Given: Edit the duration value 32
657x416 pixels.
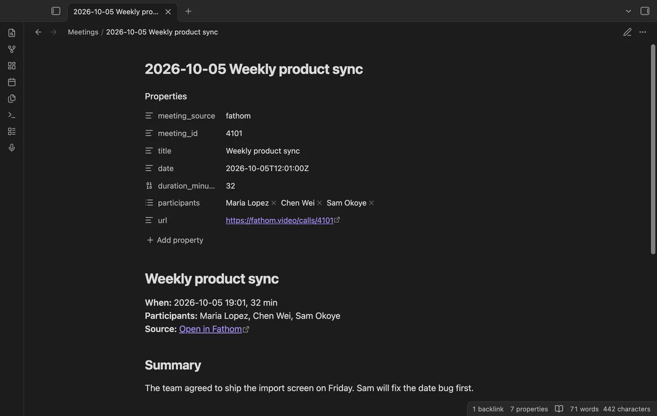Looking at the screenshot, I should click(230, 186).
